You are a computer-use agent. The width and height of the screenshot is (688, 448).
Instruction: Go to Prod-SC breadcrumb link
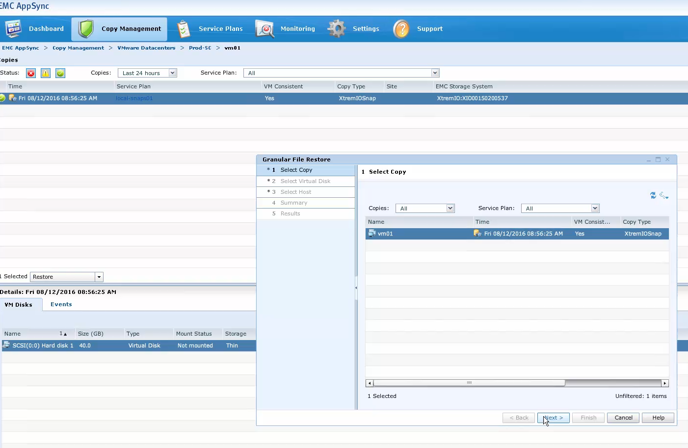(x=200, y=48)
